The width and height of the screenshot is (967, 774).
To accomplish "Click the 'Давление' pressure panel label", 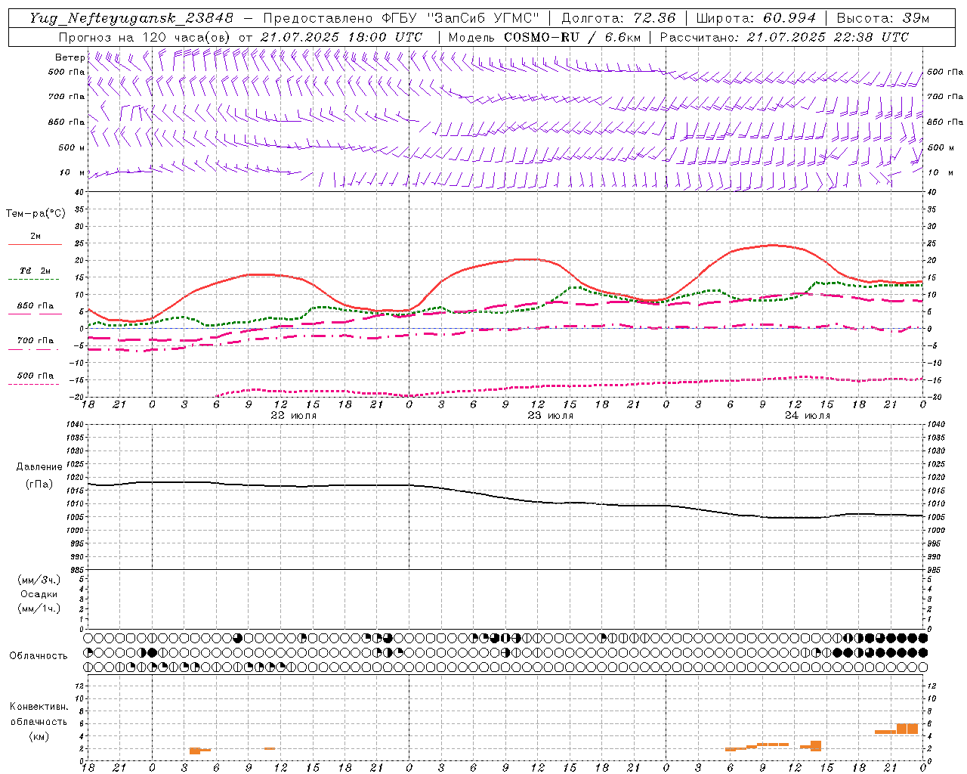I will [x=39, y=467].
